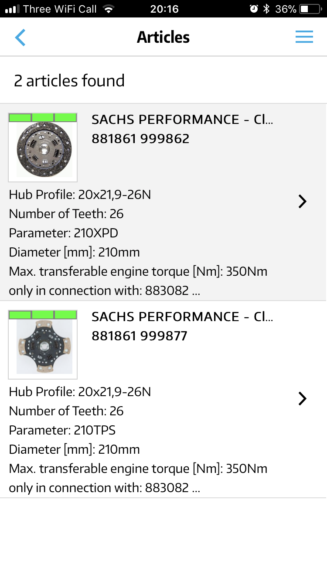Tap the alarm clock status icon
The width and height of the screenshot is (327, 582).
(x=253, y=9)
